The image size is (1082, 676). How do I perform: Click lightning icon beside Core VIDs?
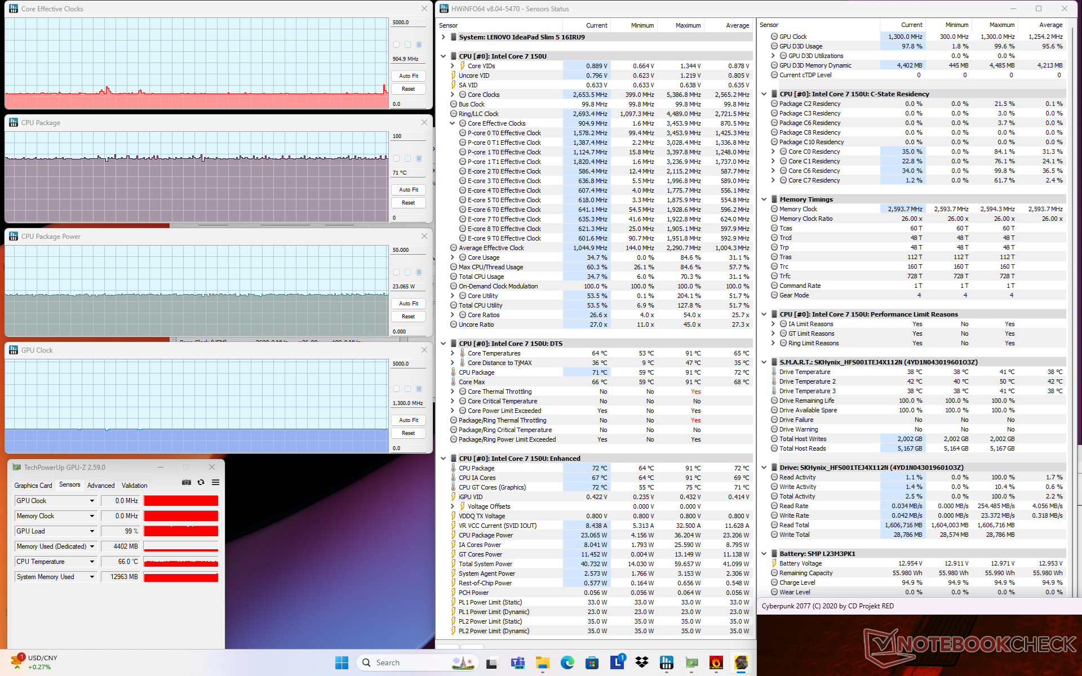[462, 66]
